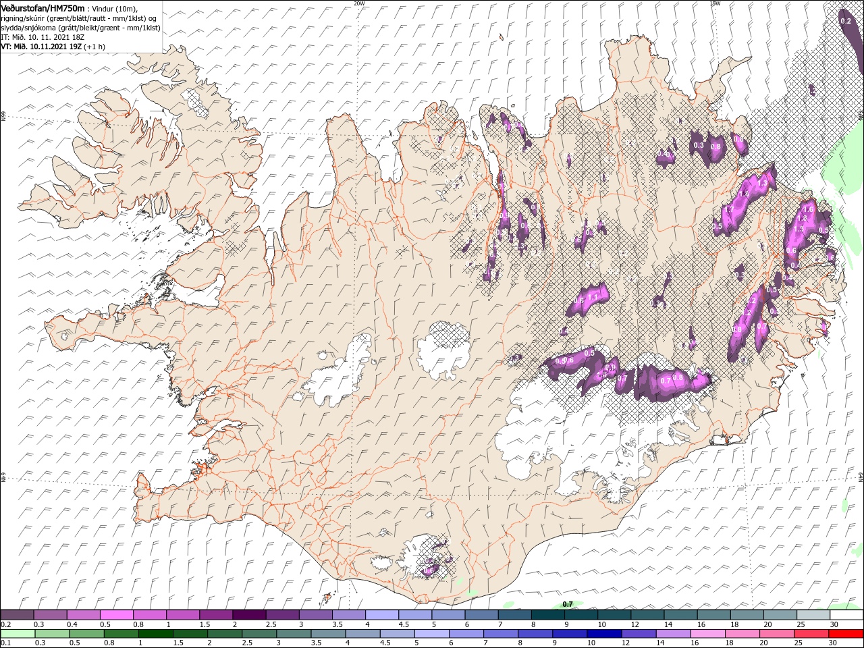Click the deep navy blue 10 swatch in rain scale
The image size is (864, 648).
(604, 634)
